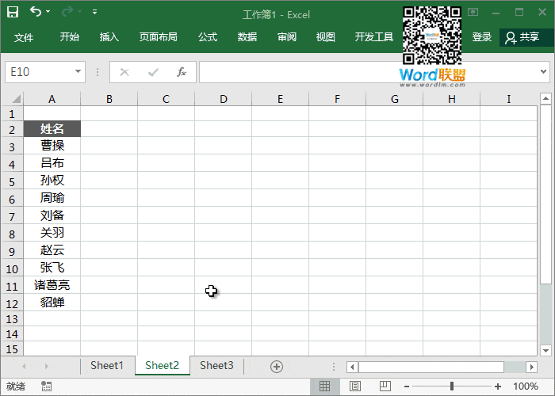Open the 开发工具 ribbon tab
The image size is (555, 396).
[374, 36]
